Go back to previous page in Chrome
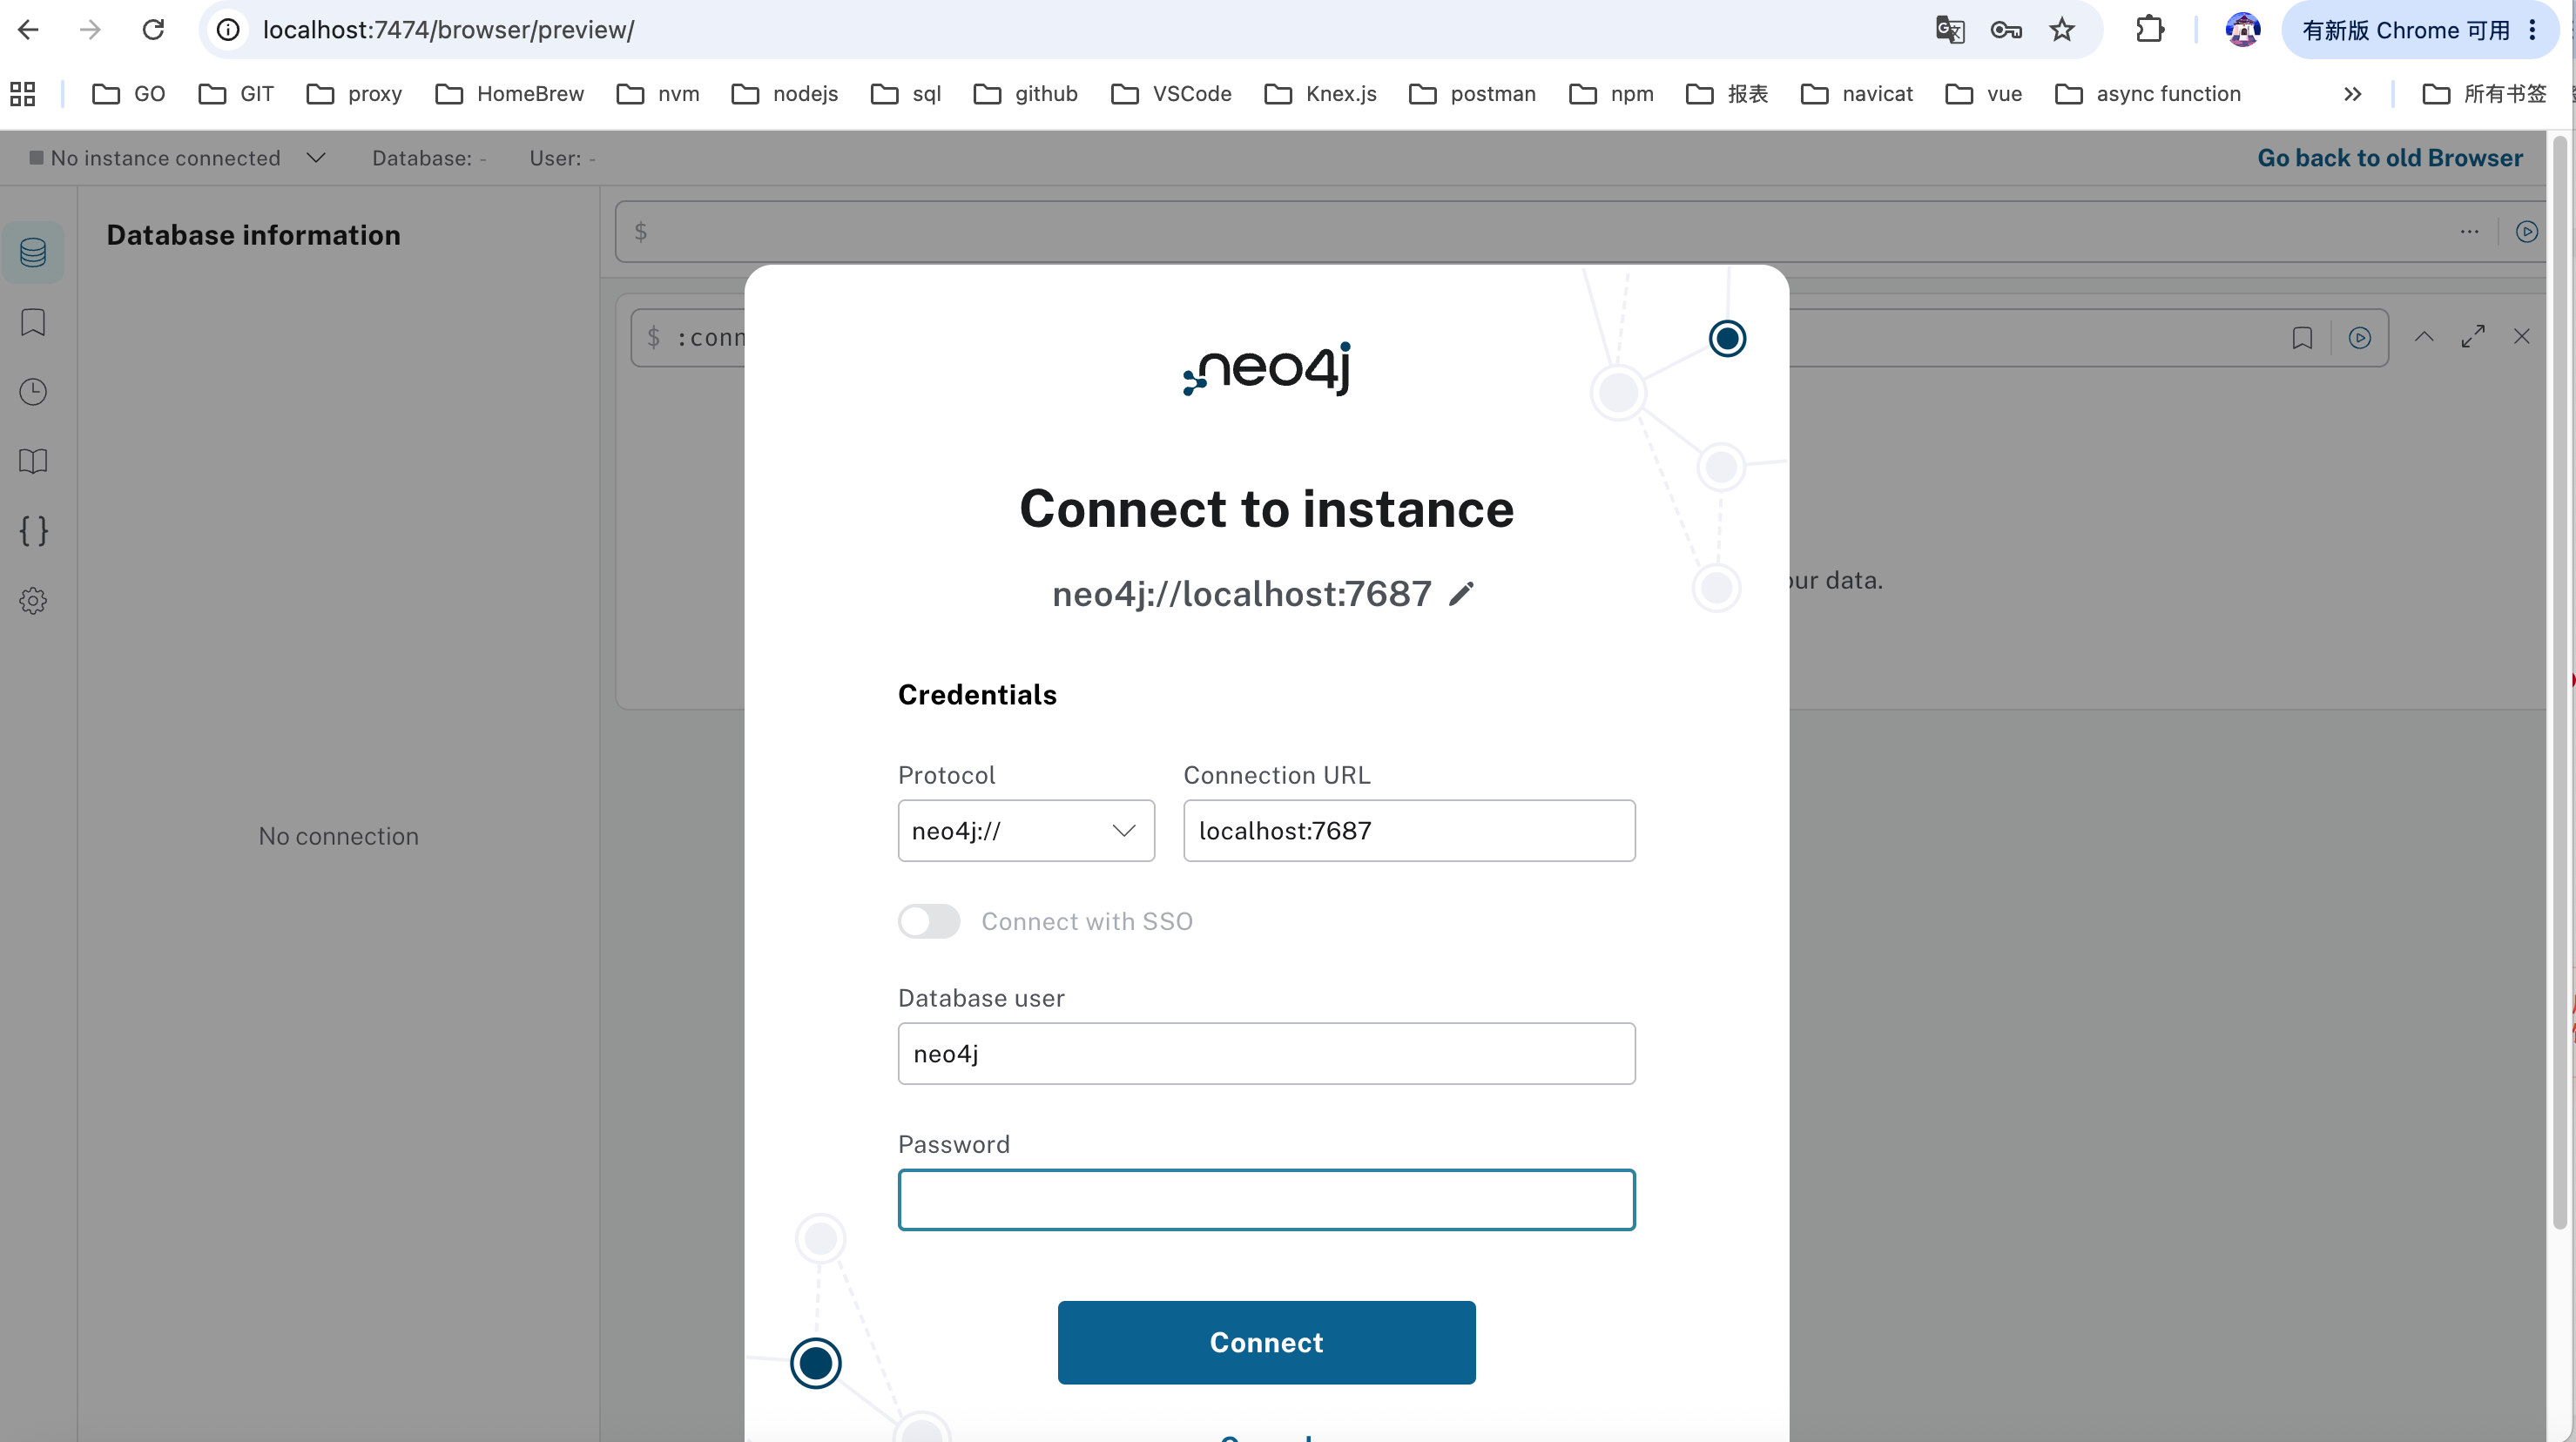 (x=29, y=30)
